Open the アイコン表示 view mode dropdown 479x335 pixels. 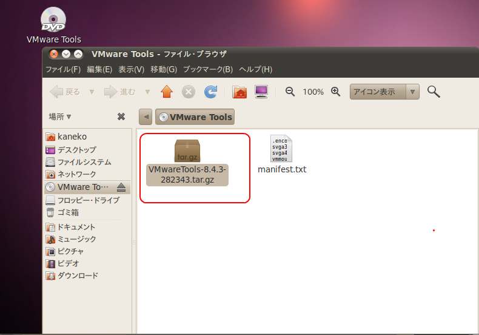pyautogui.click(x=413, y=92)
